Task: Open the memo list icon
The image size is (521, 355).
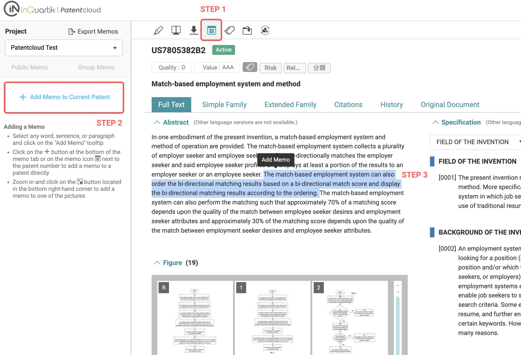Action: (211, 30)
